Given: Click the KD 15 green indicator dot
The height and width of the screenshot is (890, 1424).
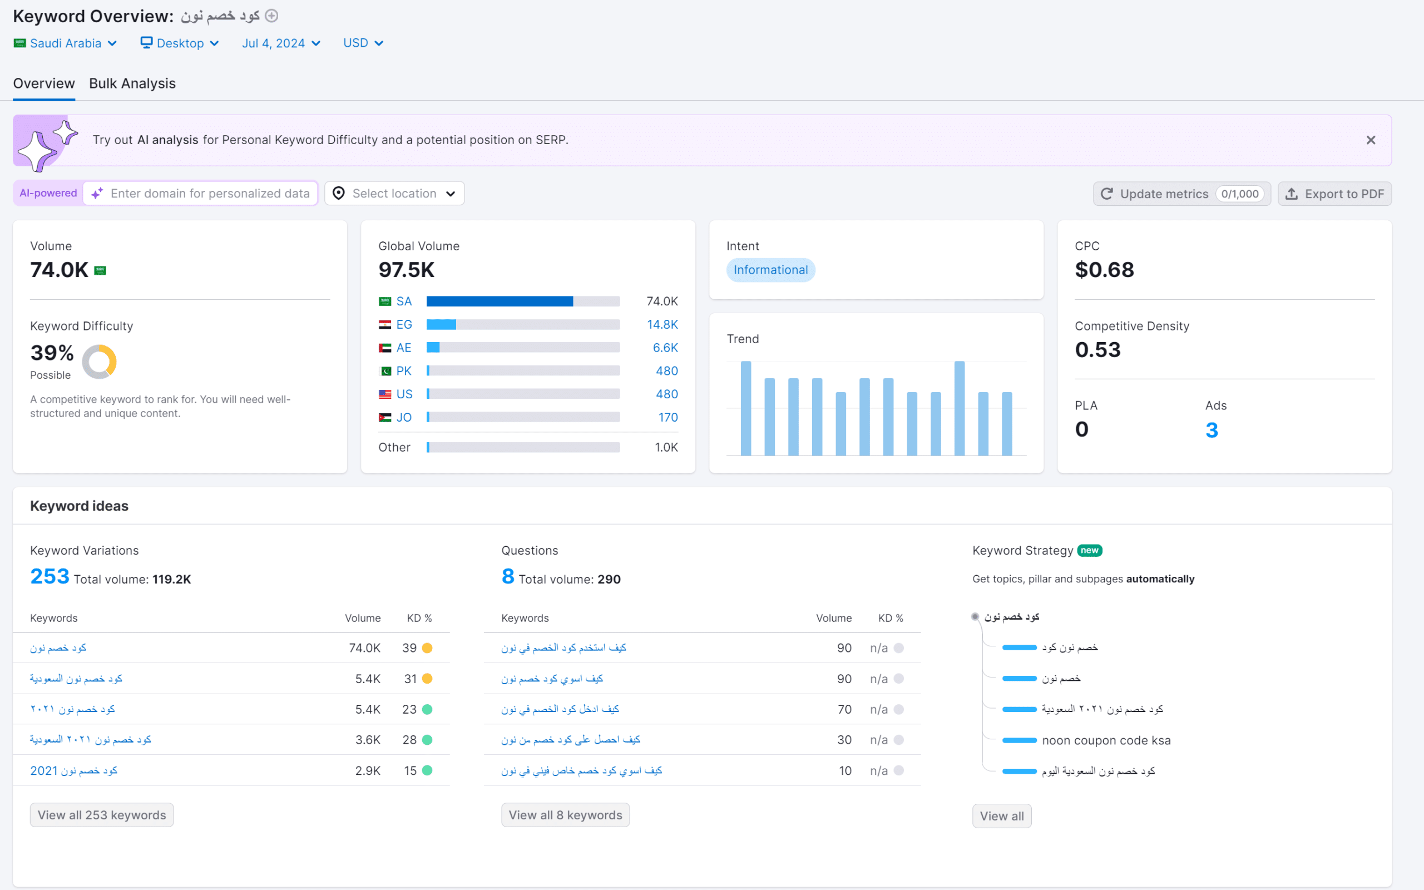Looking at the screenshot, I should tap(427, 770).
